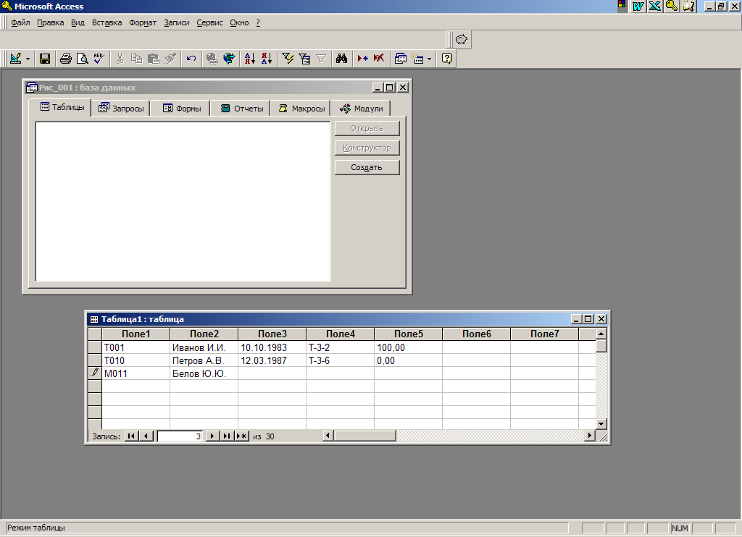The image size is (742, 537).
Task: Select the Поле1 column header
Action: coord(136,334)
